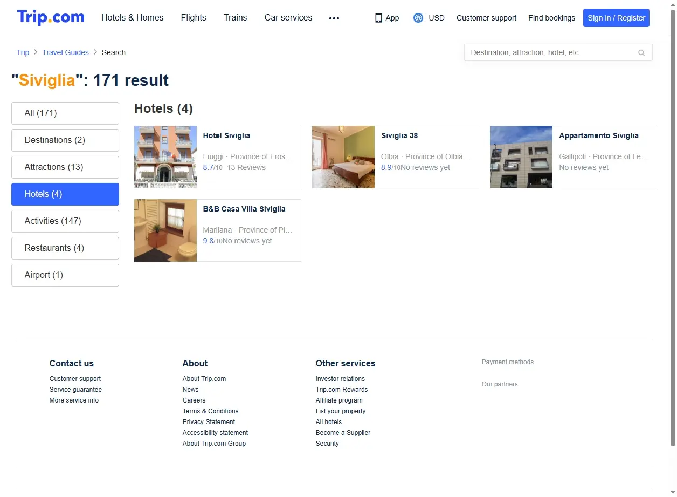This screenshot has height=497, width=677.
Task: Select the Hotels (4) filter
Action: click(65, 194)
